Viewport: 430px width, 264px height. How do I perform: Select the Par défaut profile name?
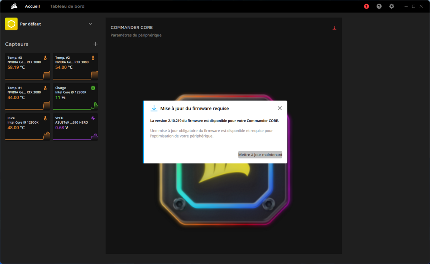[30, 24]
